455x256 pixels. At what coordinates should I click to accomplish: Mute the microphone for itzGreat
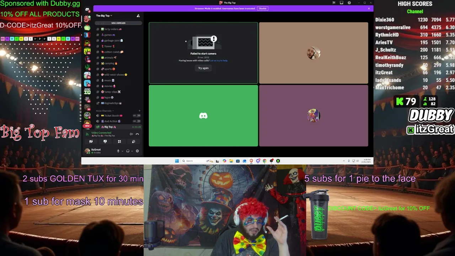coord(118,151)
